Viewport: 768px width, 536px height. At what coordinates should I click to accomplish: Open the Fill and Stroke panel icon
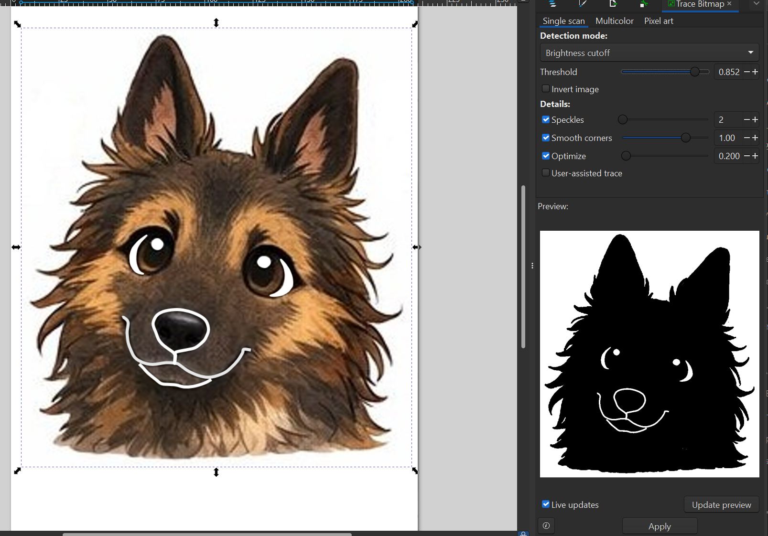click(x=583, y=4)
